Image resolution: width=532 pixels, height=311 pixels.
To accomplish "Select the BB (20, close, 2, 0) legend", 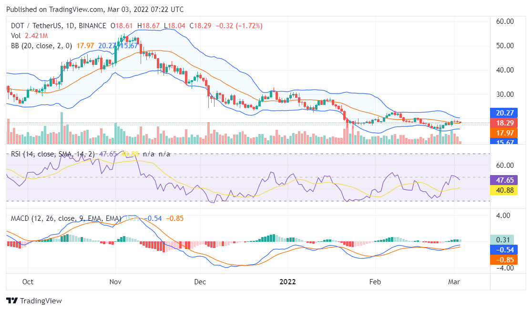I will tap(41, 46).
